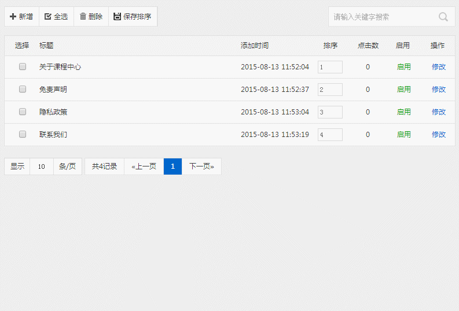Toggle the checkbox next to 联系我们
The image size is (459, 311).
23,134
